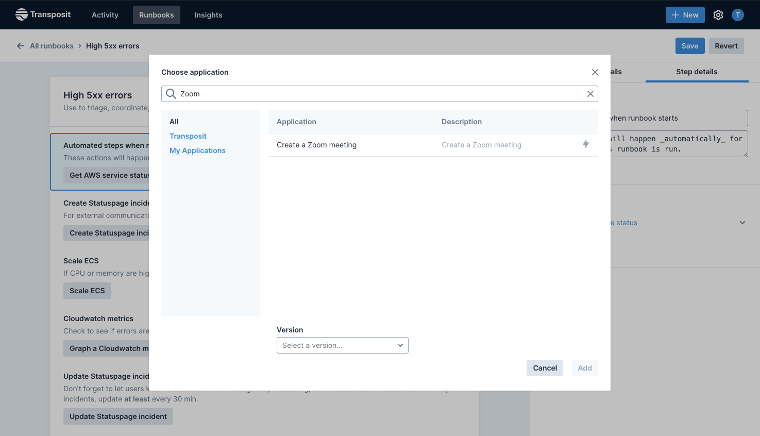
Task: Open the settings gear icon
Action: tap(718, 15)
